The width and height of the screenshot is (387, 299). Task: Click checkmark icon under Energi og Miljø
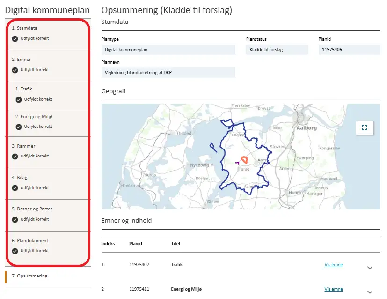click(19, 127)
